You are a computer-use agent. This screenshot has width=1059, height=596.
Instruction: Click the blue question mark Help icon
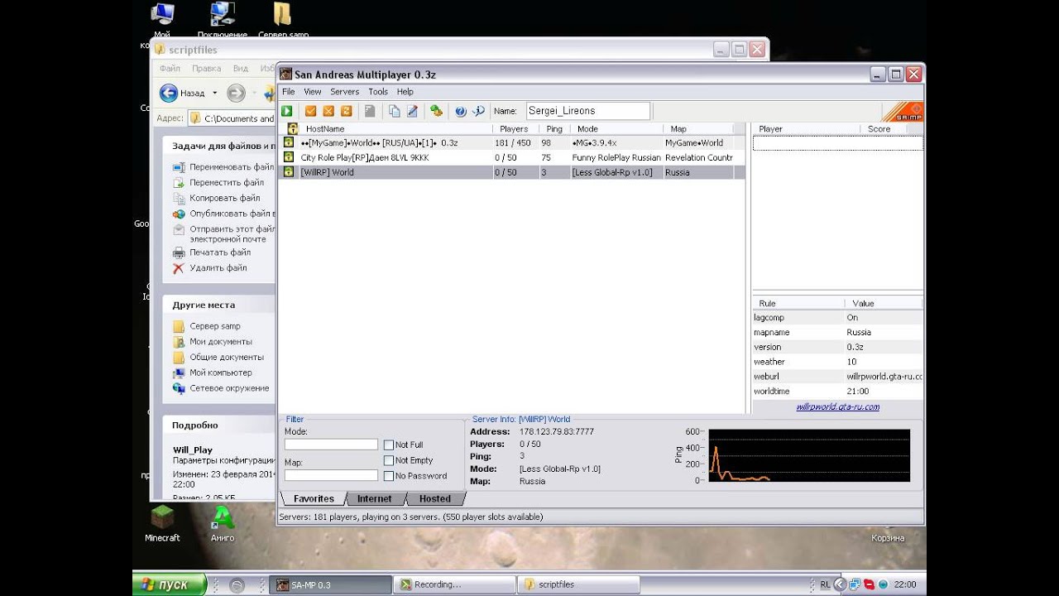(461, 111)
